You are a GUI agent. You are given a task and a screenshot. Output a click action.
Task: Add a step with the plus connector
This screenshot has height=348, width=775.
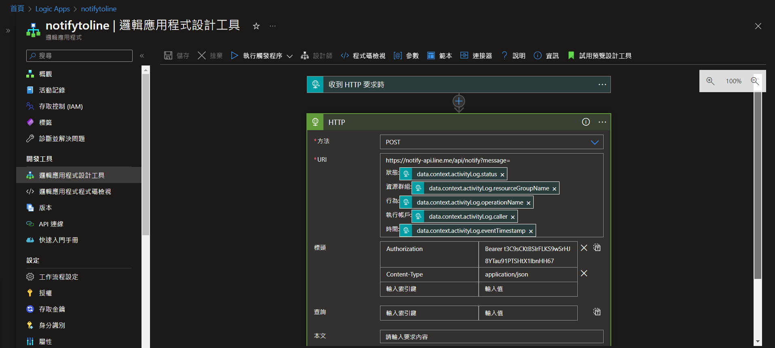(x=459, y=101)
